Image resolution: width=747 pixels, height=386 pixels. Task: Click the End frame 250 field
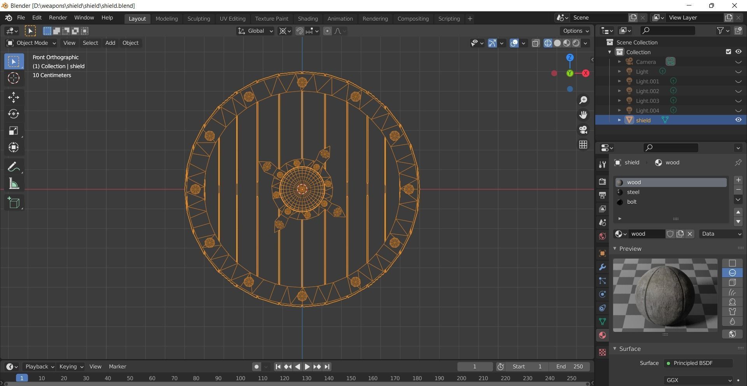point(569,367)
